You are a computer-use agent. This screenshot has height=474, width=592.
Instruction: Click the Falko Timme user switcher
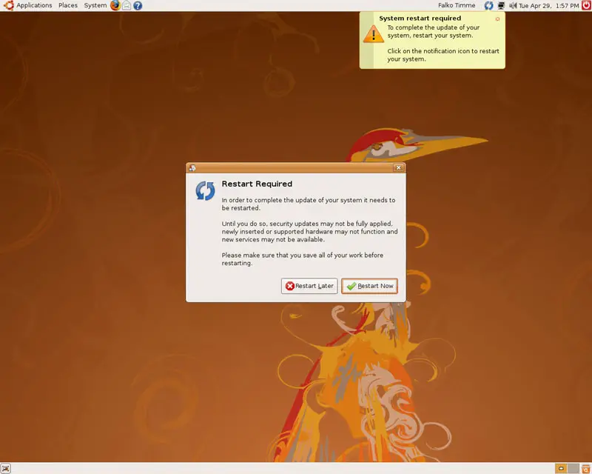tap(457, 5)
